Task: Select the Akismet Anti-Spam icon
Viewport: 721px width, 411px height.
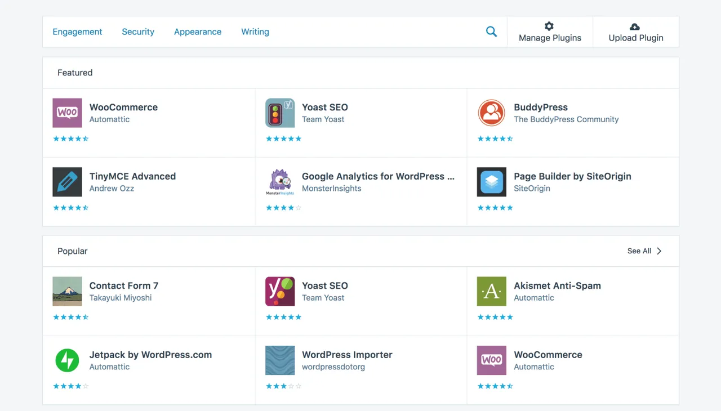Action: [x=492, y=291]
